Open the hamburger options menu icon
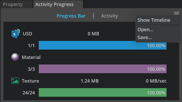Viewport: 182px width, 102px height. pos(177,13)
